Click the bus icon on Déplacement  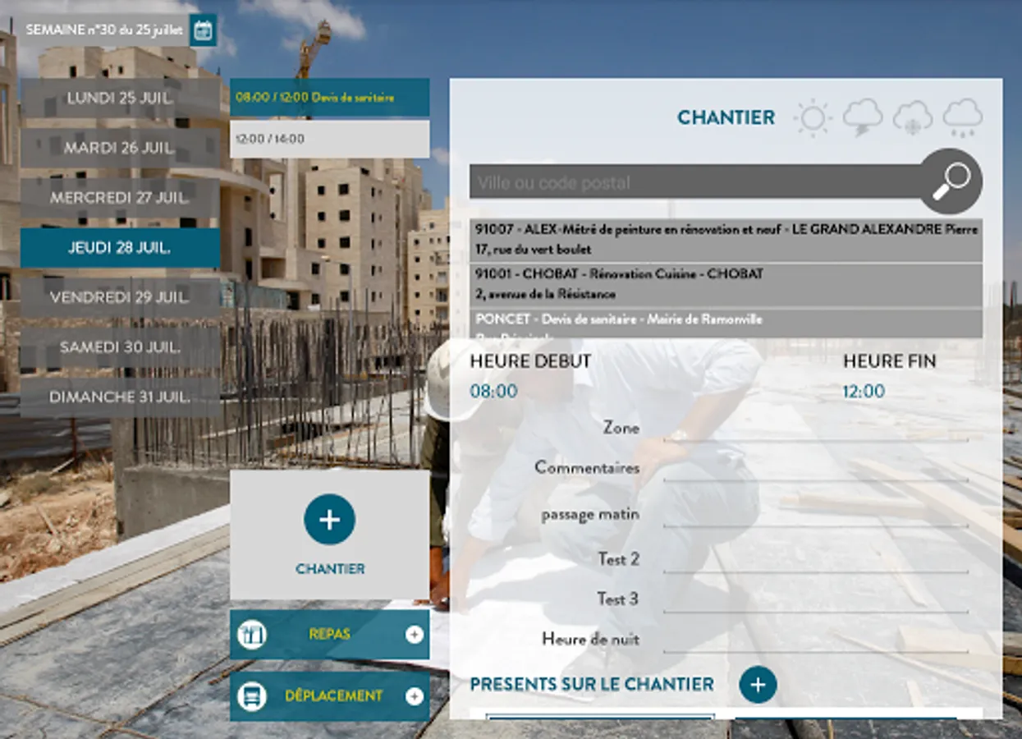click(x=252, y=696)
